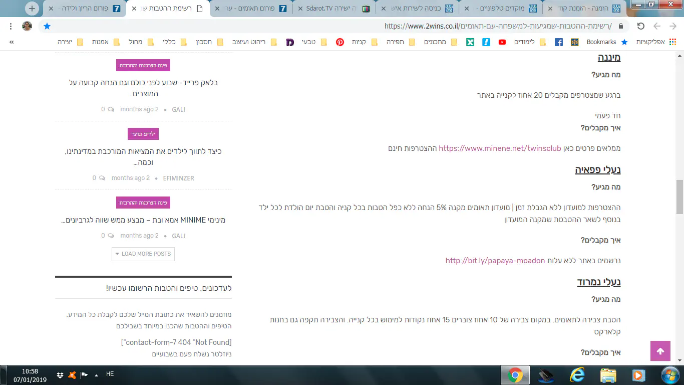
Task: Click the bookmark star in the address bar
Action: (47, 26)
